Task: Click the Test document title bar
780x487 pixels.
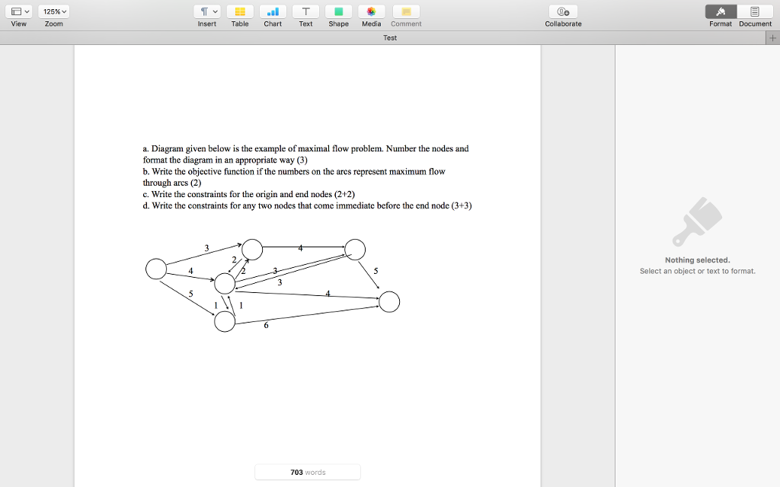Action: 389,38
